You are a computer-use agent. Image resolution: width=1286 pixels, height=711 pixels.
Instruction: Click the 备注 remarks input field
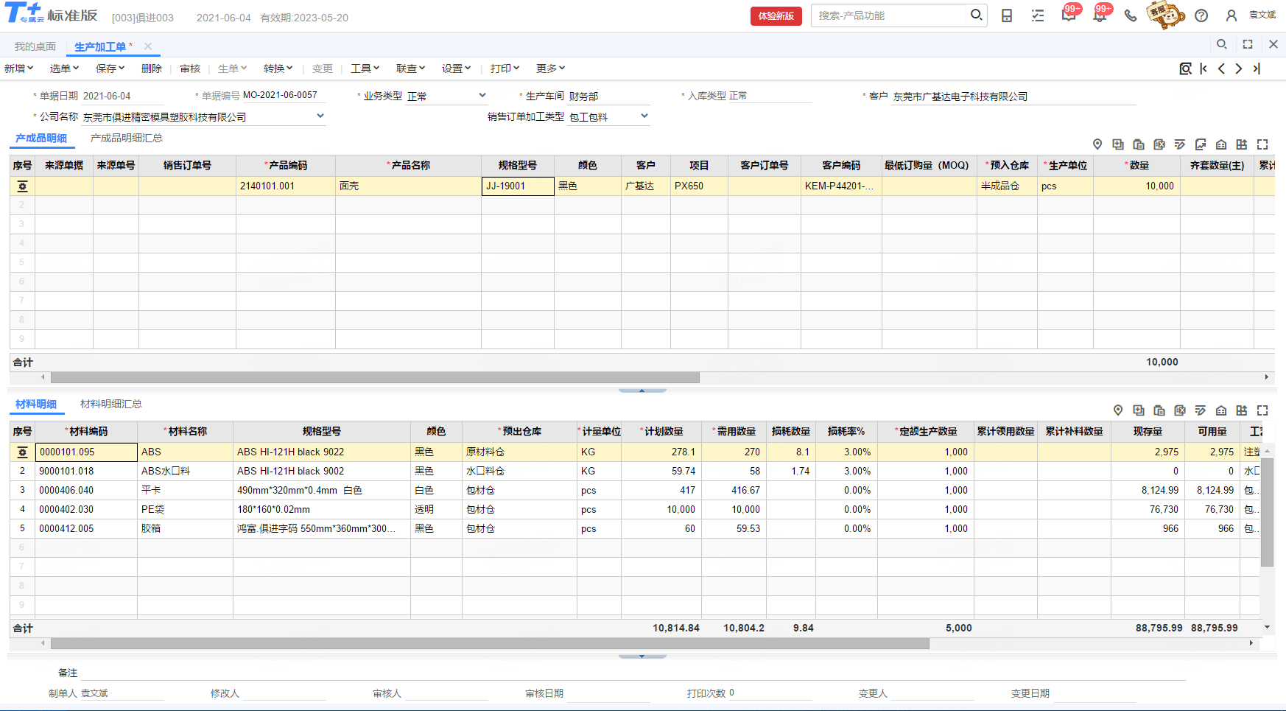pyautogui.click(x=633, y=672)
